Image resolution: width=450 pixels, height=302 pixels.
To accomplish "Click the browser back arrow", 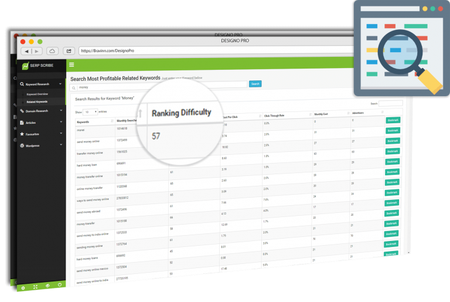I will coord(27,51).
